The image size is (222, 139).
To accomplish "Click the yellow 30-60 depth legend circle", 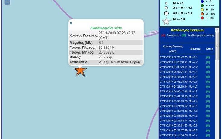I will pyautogui.click(x=202, y=10).
